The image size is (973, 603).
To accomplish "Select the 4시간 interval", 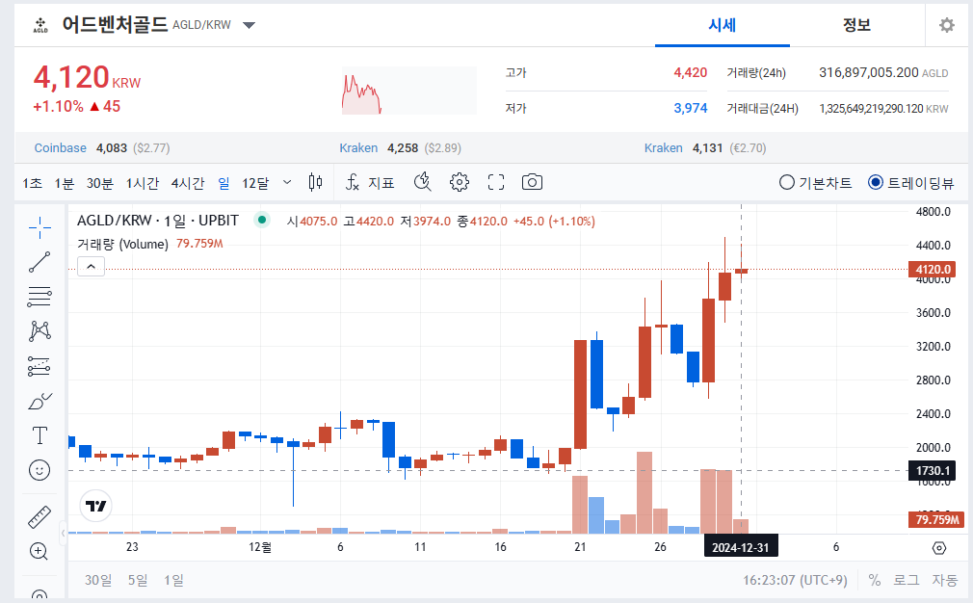I will pos(188,183).
